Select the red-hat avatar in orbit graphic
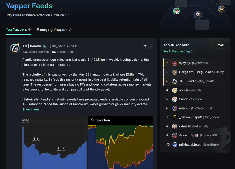This screenshot has height=169, width=235. pyautogui.click(x=177, y=11)
